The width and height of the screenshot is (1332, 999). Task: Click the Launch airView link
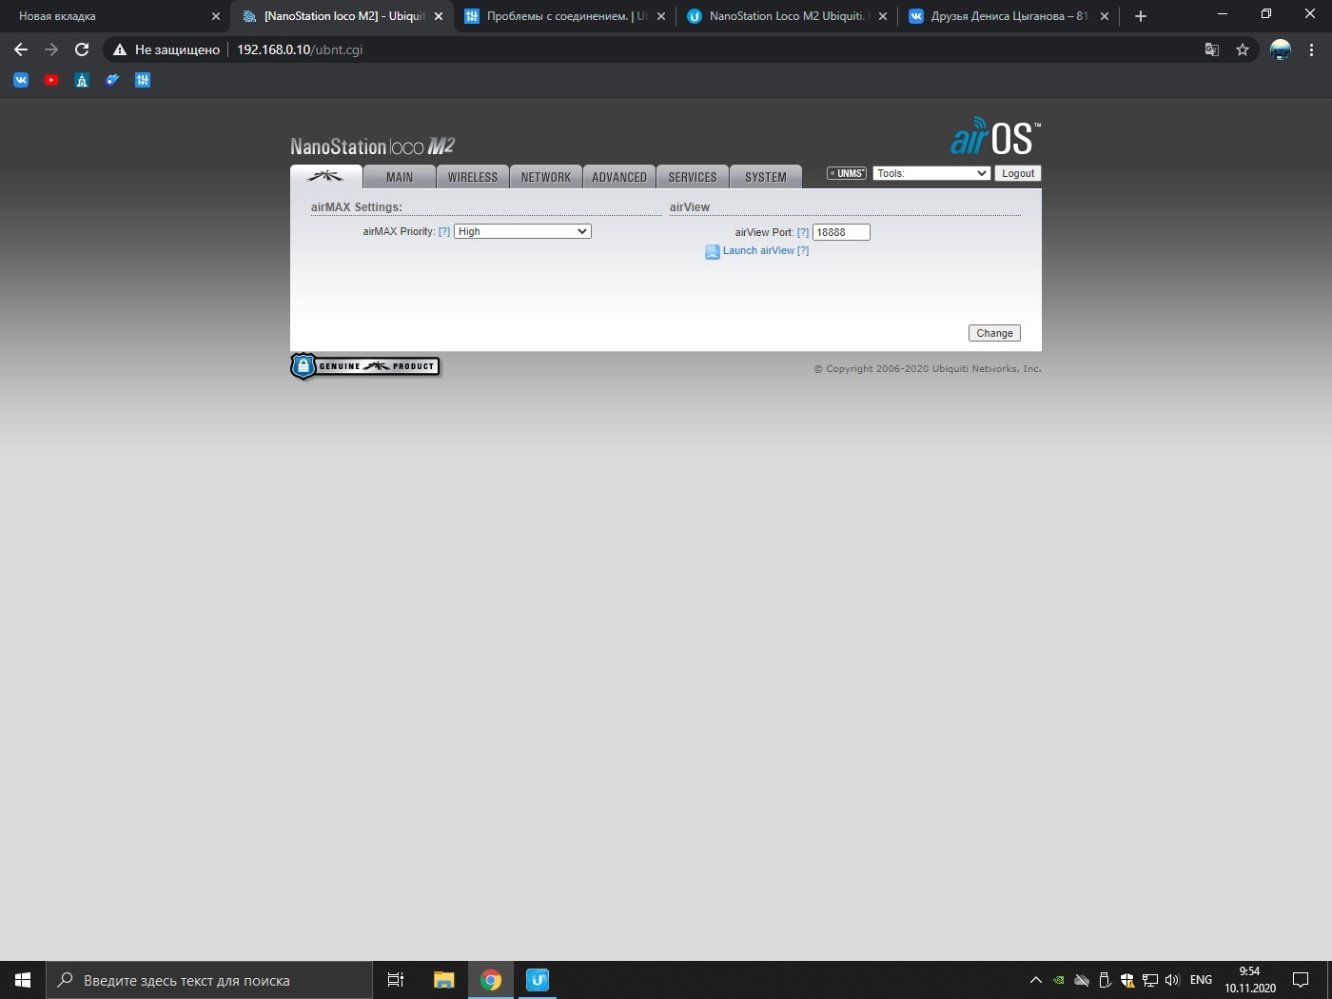point(757,251)
